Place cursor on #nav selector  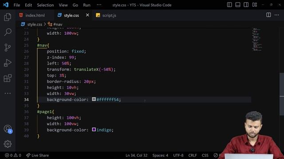(42, 45)
